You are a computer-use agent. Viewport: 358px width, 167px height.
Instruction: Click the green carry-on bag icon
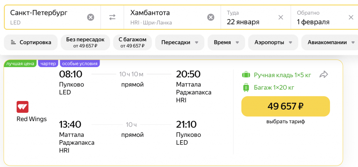click(x=246, y=75)
